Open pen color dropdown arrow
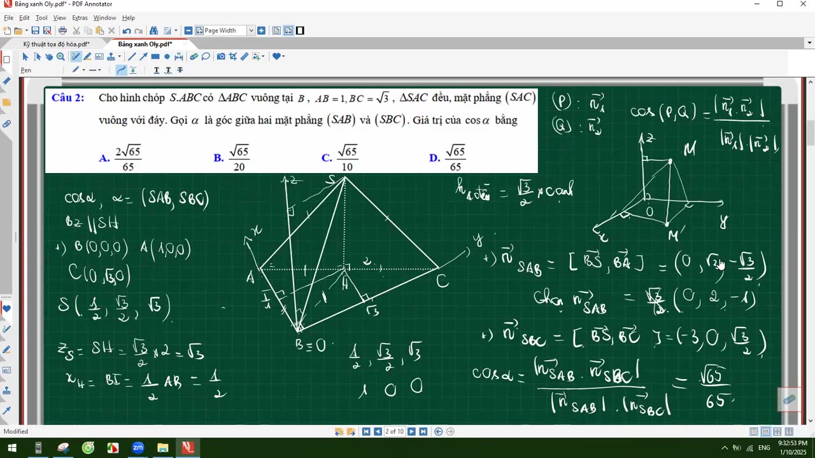 (83, 70)
